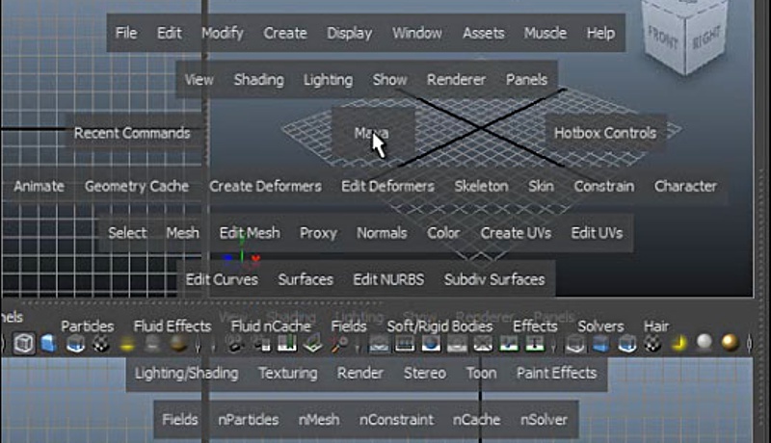Open the Edit Deformers menu
This screenshot has height=443, width=771.
(x=388, y=186)
